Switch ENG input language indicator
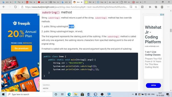The image size is (172, 97). tap(153, 94)
